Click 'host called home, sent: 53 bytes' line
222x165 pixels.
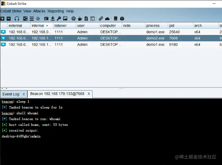[x=35, y=125]
